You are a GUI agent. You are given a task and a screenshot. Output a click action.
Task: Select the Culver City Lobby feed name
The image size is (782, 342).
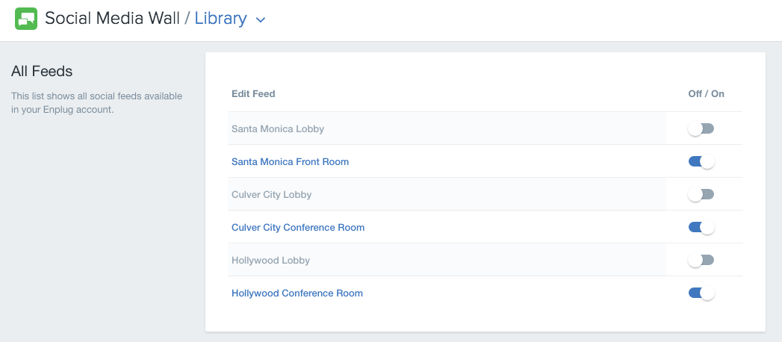[271, 194]
